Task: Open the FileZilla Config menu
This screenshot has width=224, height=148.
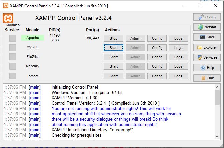Action: click(157, 57)
